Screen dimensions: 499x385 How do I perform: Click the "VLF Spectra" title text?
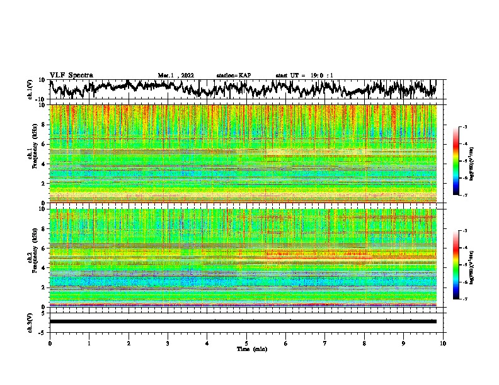point(71,75)
